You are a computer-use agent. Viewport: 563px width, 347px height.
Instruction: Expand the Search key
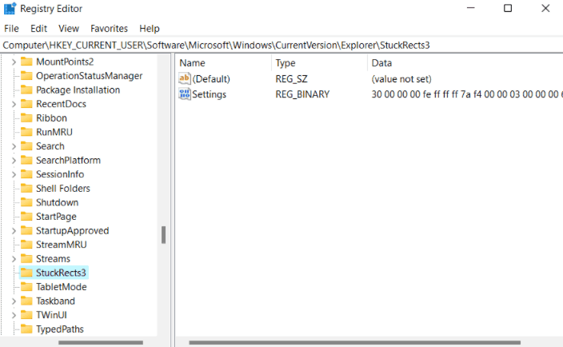tap(14, 146)
